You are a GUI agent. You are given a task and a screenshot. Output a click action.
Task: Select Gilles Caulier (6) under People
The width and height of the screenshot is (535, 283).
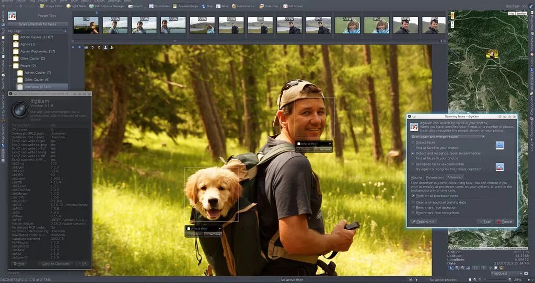(x=37, y=80)
